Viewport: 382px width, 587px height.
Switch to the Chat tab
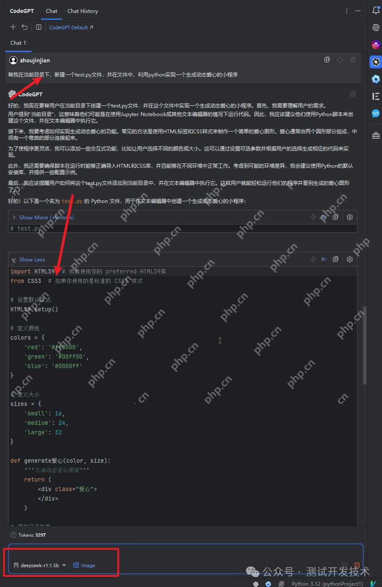pos(52,11)
